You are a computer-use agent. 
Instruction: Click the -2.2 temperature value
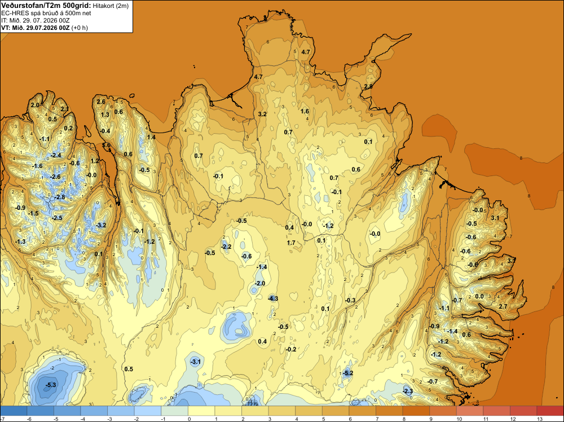(226, 247)
